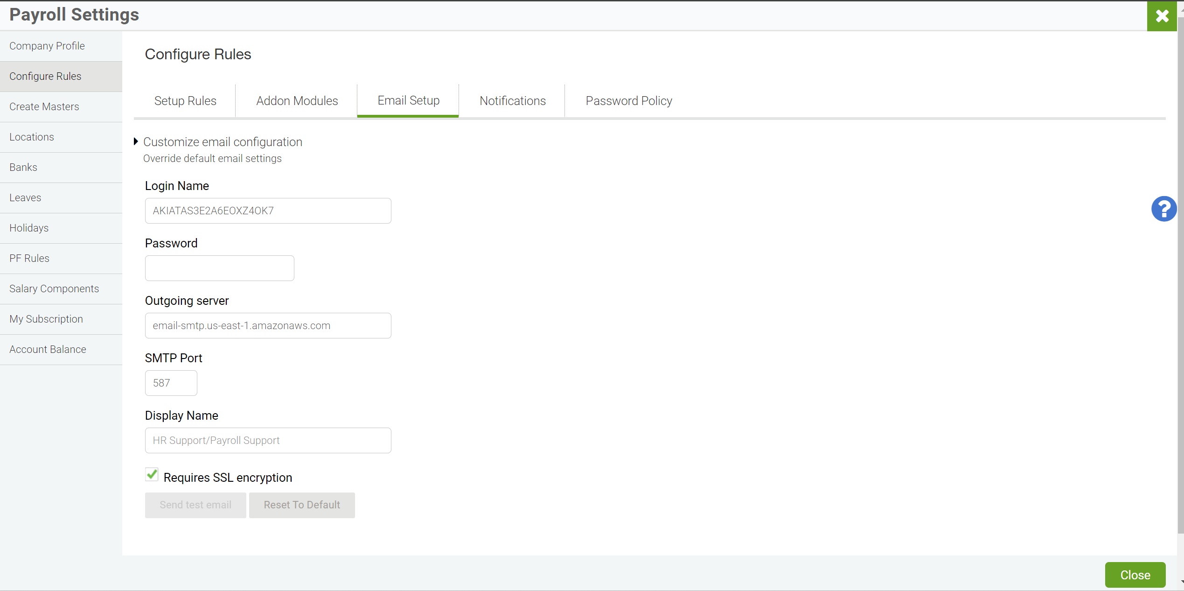Edit the Outgoing server field
Screen dimensions: 1184x591
[268, 326]
